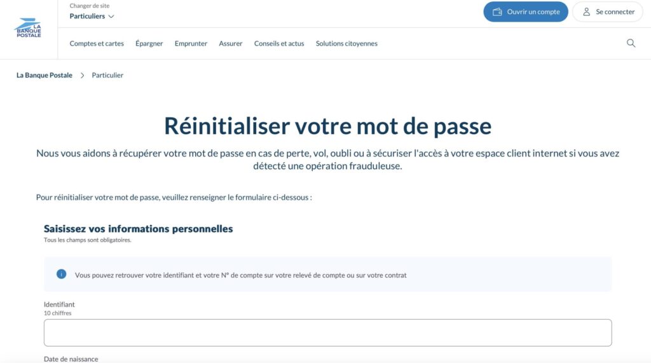The image size is (651, 363).
Task: Click the blue info icon in the notice
Action: (62, 274)
